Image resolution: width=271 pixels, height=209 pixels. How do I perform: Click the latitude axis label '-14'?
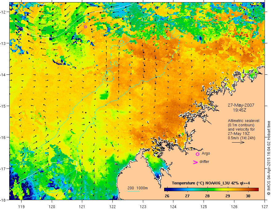point(3,74)
